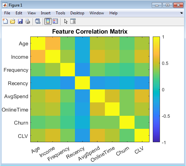Open the Tools menu
The height and width of the screenshot is (166, 186).
(61, 13)
